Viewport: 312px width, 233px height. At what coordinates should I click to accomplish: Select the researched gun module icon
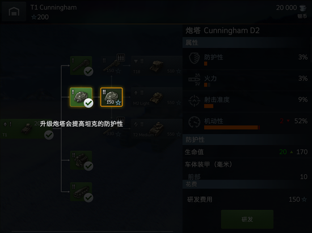(x=81, y=66)
